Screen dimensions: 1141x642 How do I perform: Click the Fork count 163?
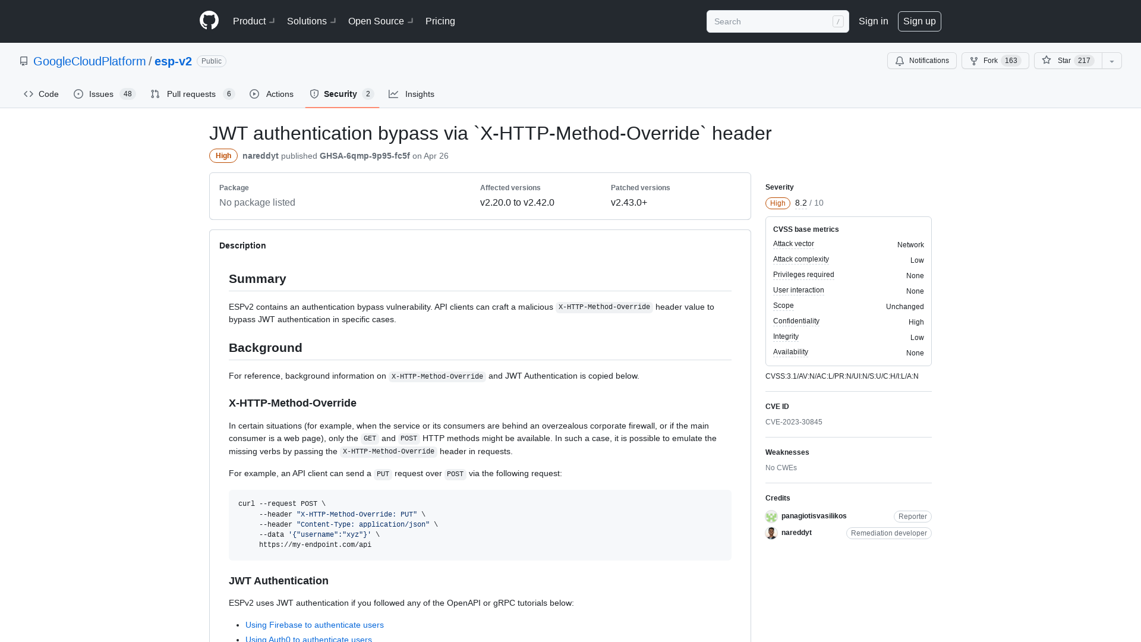1011,61
